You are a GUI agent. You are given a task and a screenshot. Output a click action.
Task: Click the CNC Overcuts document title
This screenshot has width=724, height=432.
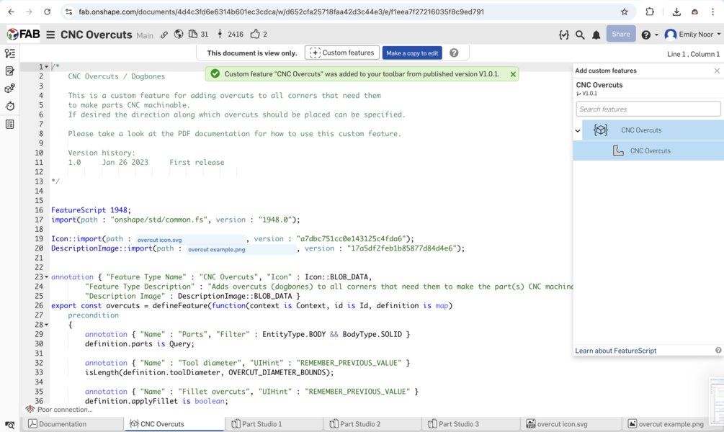click(96, 35)
